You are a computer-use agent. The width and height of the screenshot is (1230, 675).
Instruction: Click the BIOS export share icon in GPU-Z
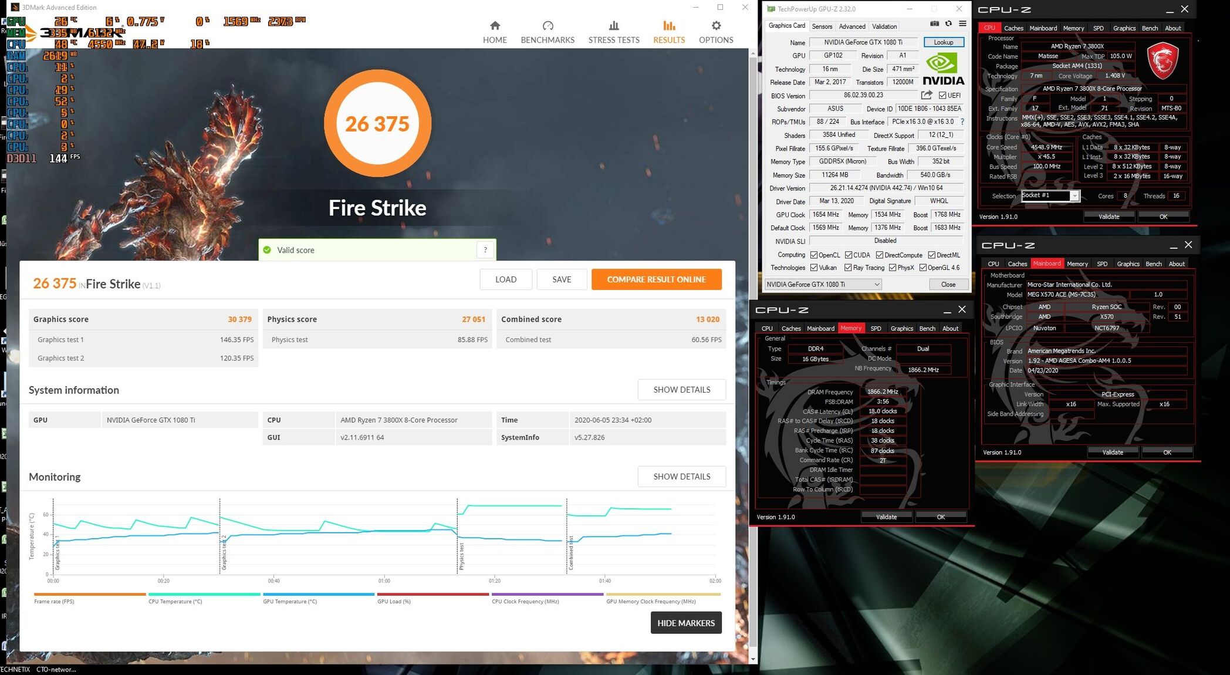pos(927,95)
